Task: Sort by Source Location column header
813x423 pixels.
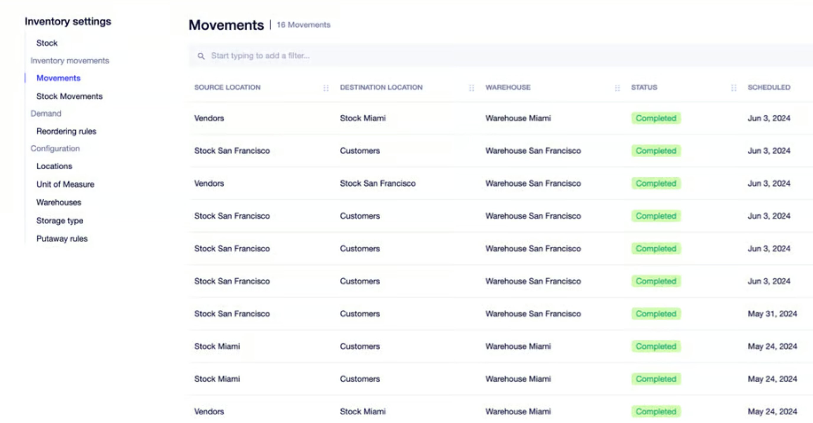Action: (x=227, y=87)
